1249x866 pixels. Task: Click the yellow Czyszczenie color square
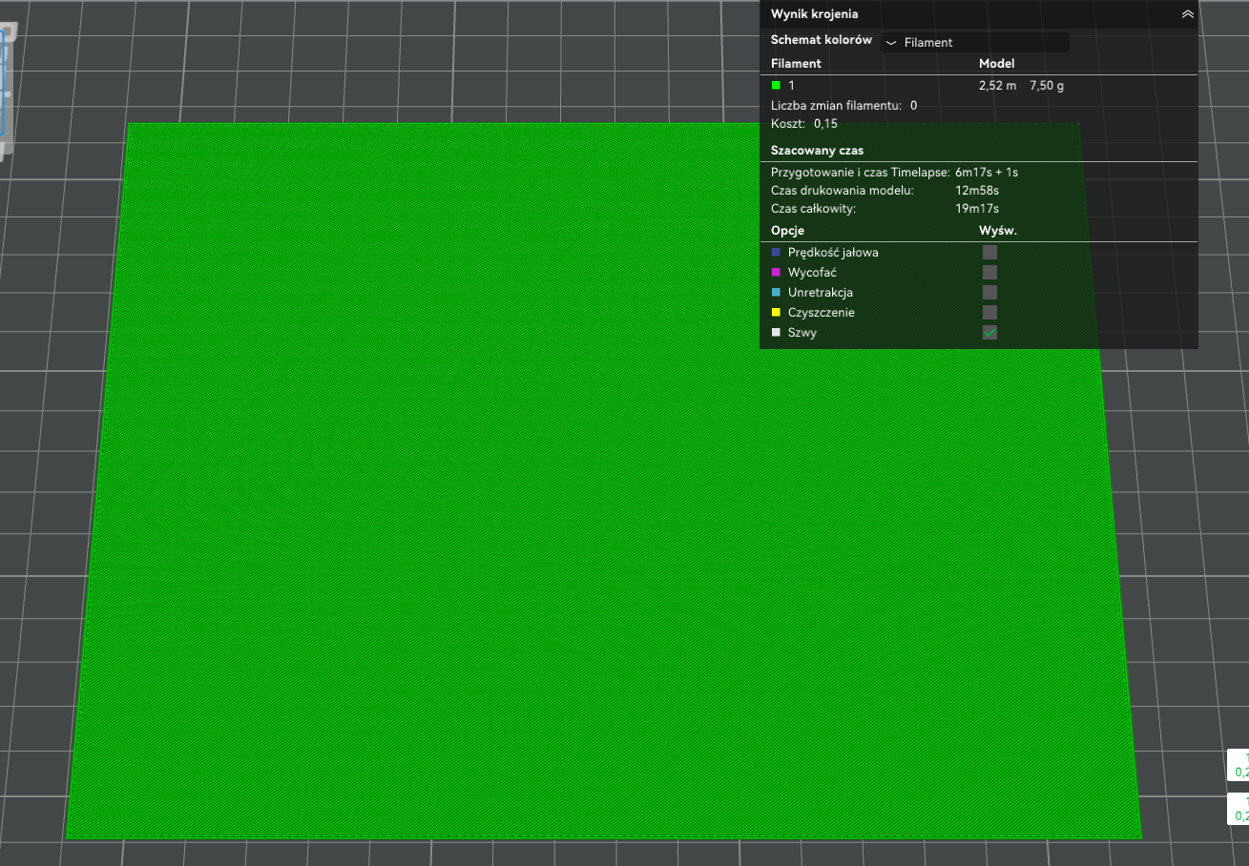[x=776, y=313]
